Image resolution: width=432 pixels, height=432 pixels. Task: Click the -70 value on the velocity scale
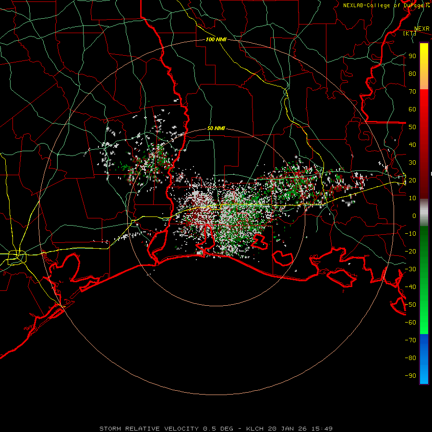[410, 340]
